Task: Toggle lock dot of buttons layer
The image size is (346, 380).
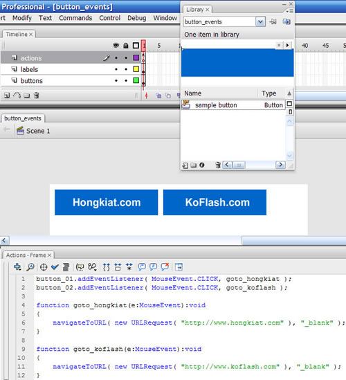Action: 126,80
